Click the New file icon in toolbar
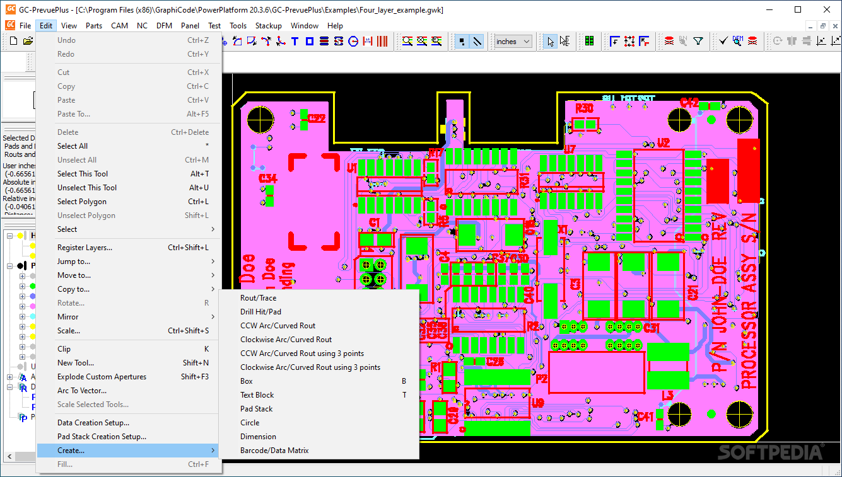 (13, 41)
